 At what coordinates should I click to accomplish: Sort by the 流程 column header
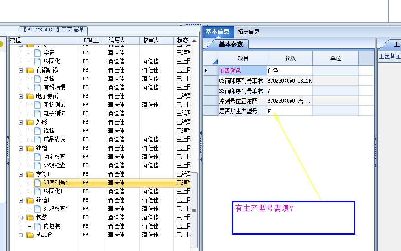[x=45, y=41]
